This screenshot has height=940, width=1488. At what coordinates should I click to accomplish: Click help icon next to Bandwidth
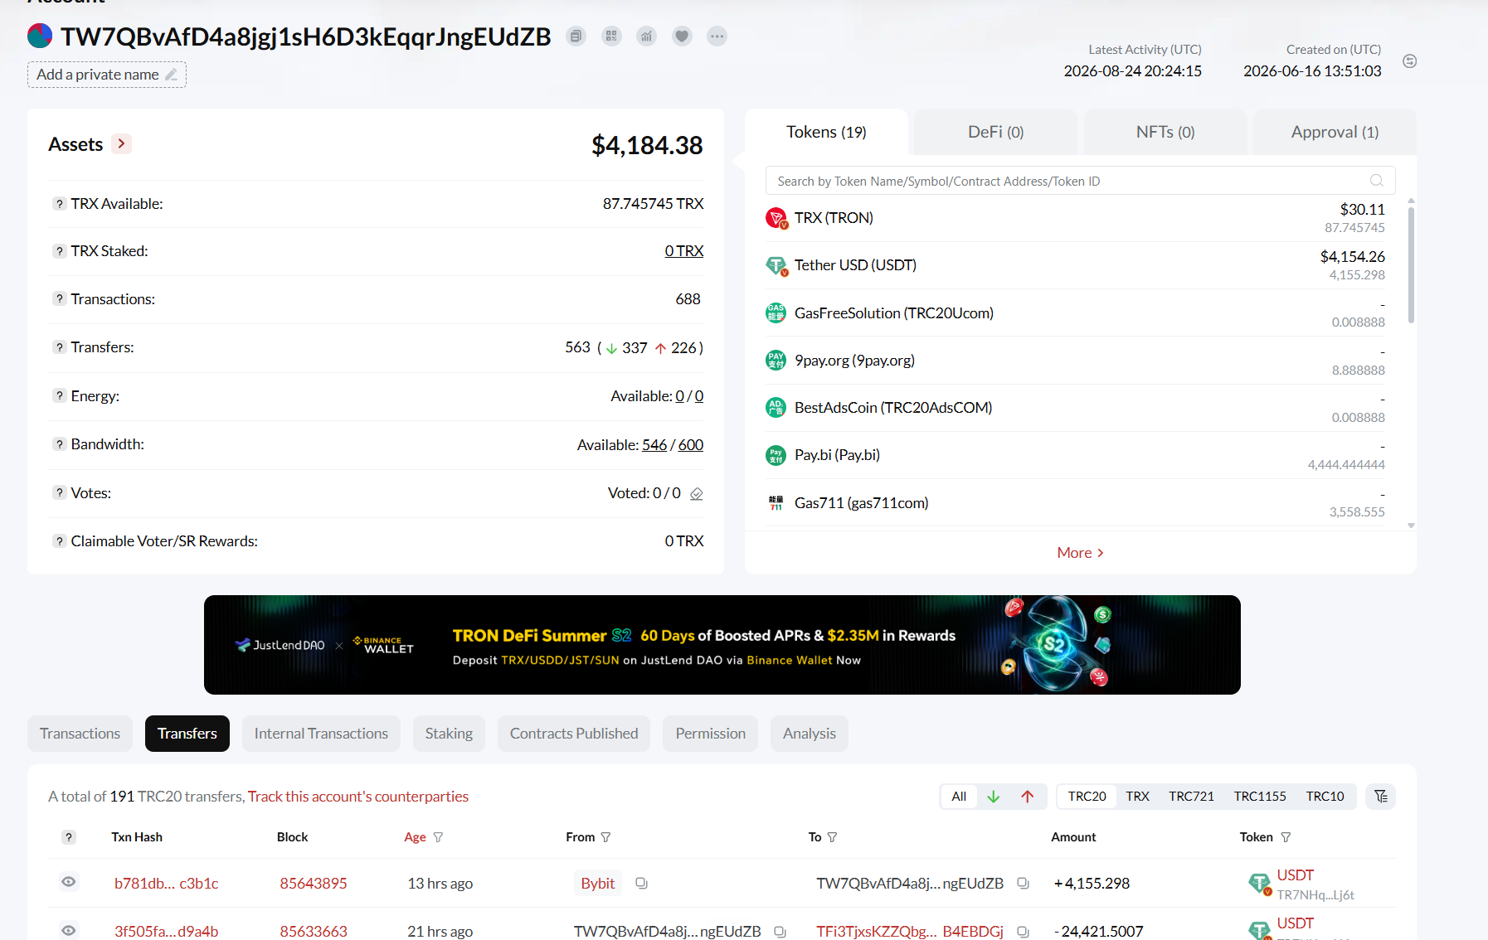click(x=60, y=444)
